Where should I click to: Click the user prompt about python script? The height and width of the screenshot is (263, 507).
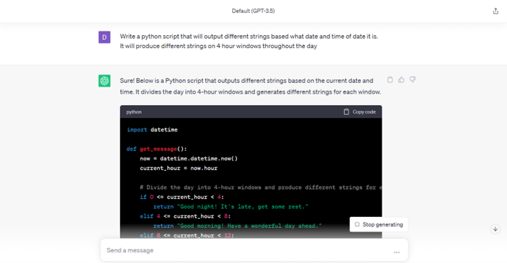pyautogui.click(x=249, y=41)
